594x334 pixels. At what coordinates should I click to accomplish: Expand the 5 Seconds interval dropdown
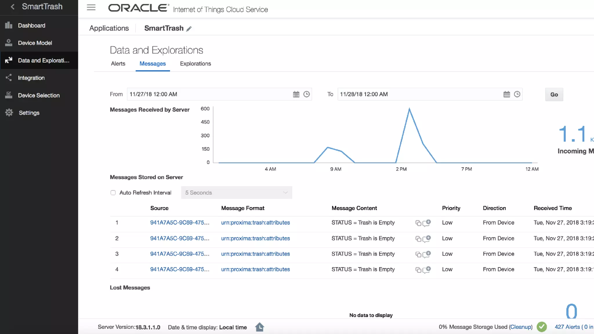coord(236,193)
